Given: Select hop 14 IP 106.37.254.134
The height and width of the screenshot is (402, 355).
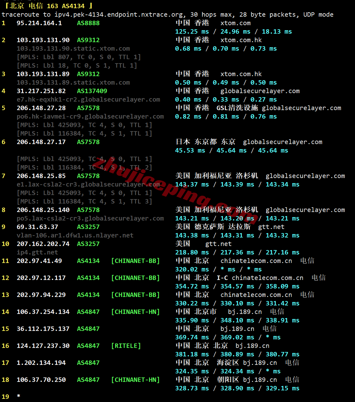Looking at the screenshot, I should point(43,312).
